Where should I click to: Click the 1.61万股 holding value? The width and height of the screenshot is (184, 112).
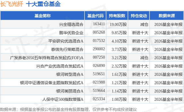pos(119,74)
